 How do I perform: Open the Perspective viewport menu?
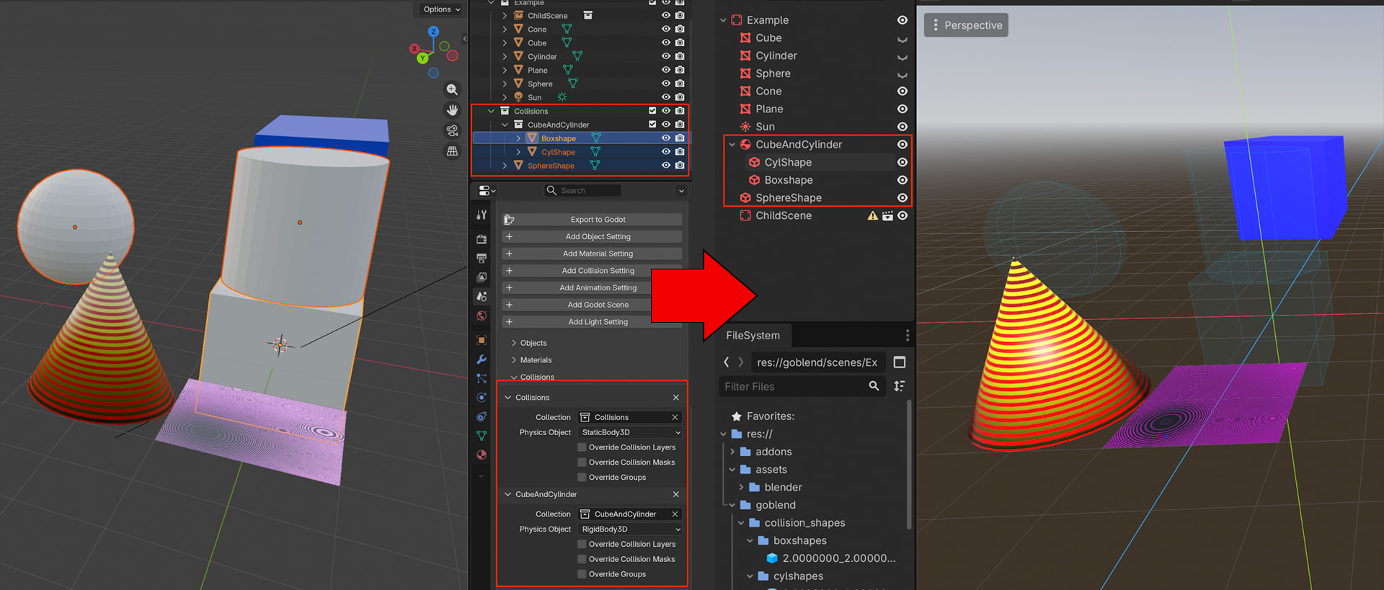pyautogui.click(x=966, y=25)
